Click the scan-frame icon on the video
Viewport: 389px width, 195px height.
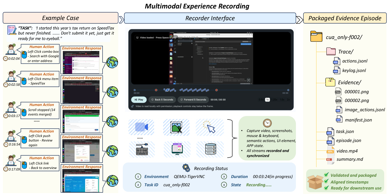coord(249,80)
